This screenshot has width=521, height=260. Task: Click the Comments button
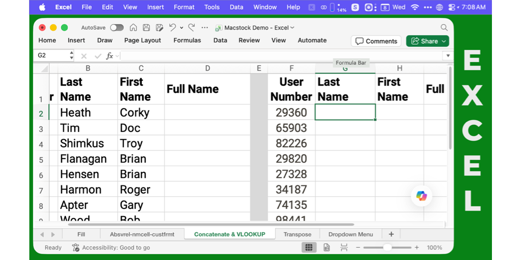pyautogui.click(x=376, y=41)
